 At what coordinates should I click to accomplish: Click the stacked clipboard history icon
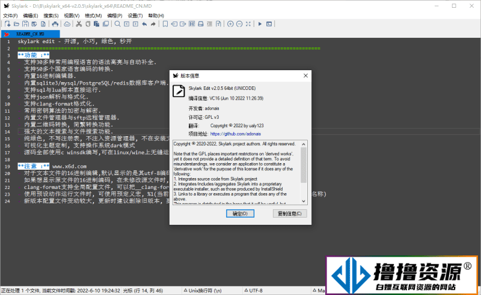(106, 24)
